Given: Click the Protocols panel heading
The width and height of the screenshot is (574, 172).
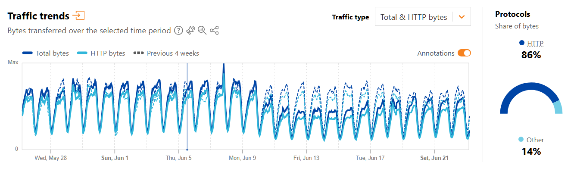Looking at the screenshot, I should [x=513, y=14].
